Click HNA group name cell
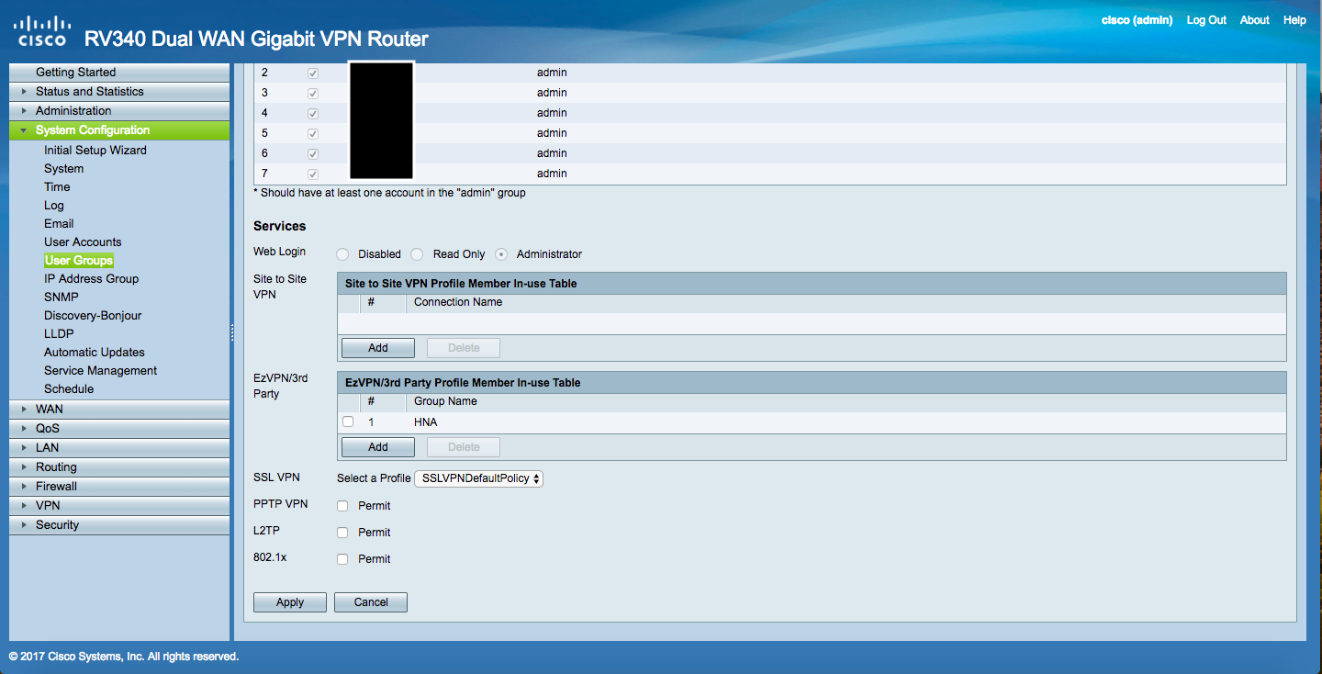Screen dimensions: 1322x674 (426, 422)
